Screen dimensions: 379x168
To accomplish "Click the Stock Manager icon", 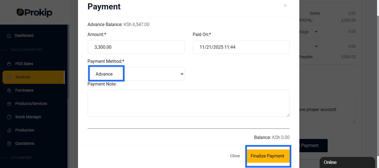I will (x=9, y=117).
